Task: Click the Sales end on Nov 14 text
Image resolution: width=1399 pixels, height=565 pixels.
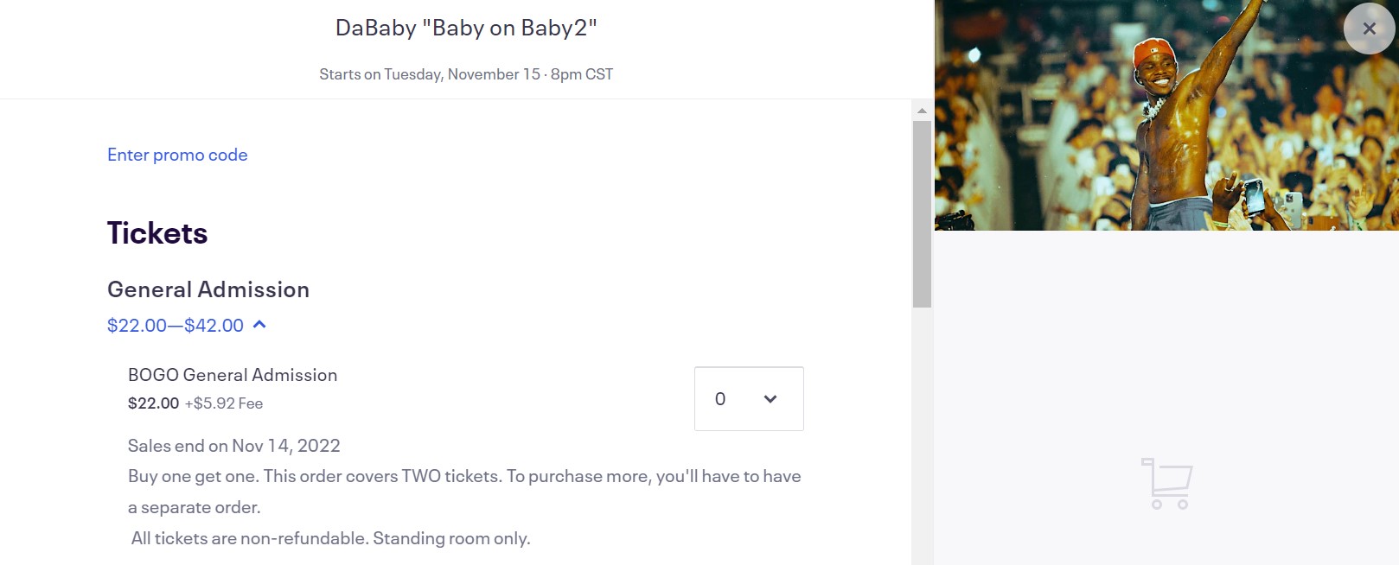Action: 233,446
